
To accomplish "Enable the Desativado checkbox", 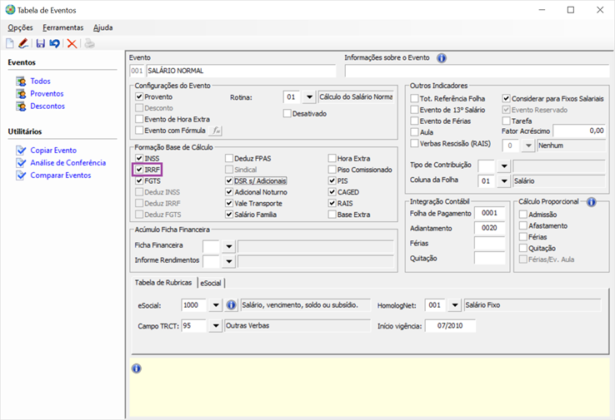I will (x=287, y=113).
